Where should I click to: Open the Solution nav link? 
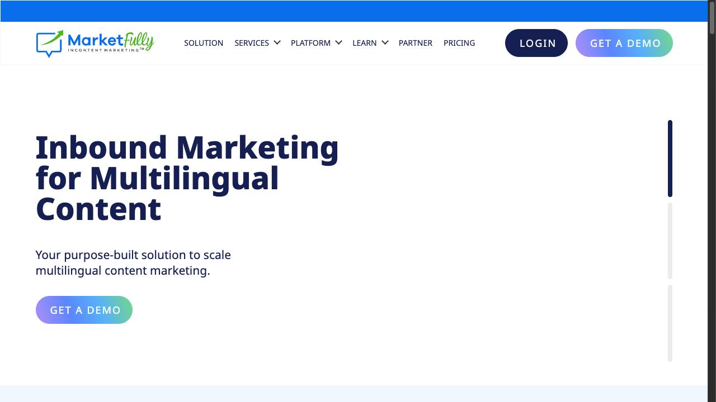click(x=204, y=43)
